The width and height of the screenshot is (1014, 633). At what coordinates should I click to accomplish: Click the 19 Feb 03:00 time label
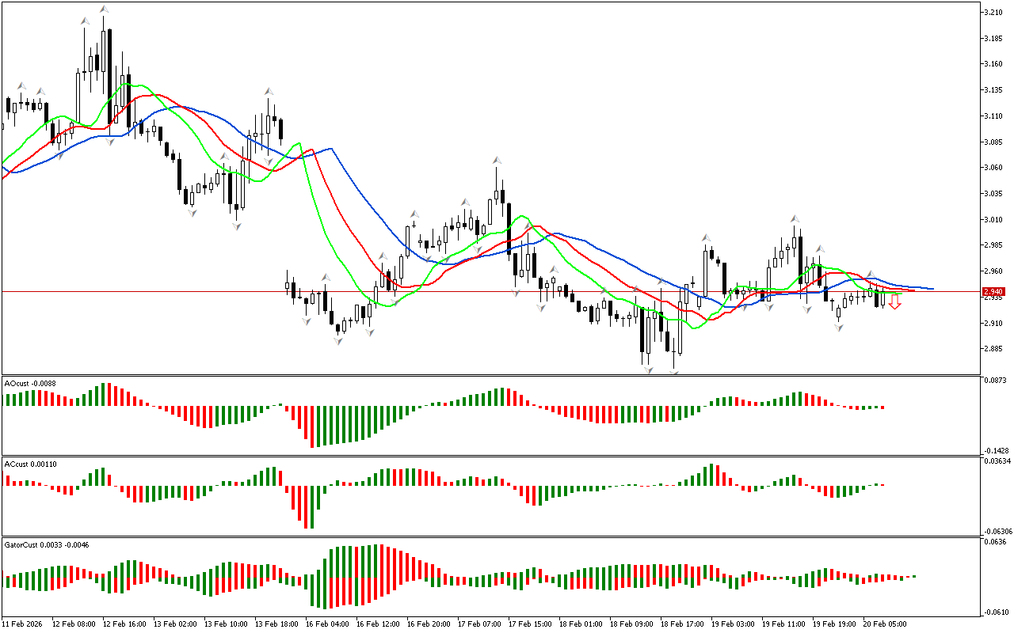[732, 624]
